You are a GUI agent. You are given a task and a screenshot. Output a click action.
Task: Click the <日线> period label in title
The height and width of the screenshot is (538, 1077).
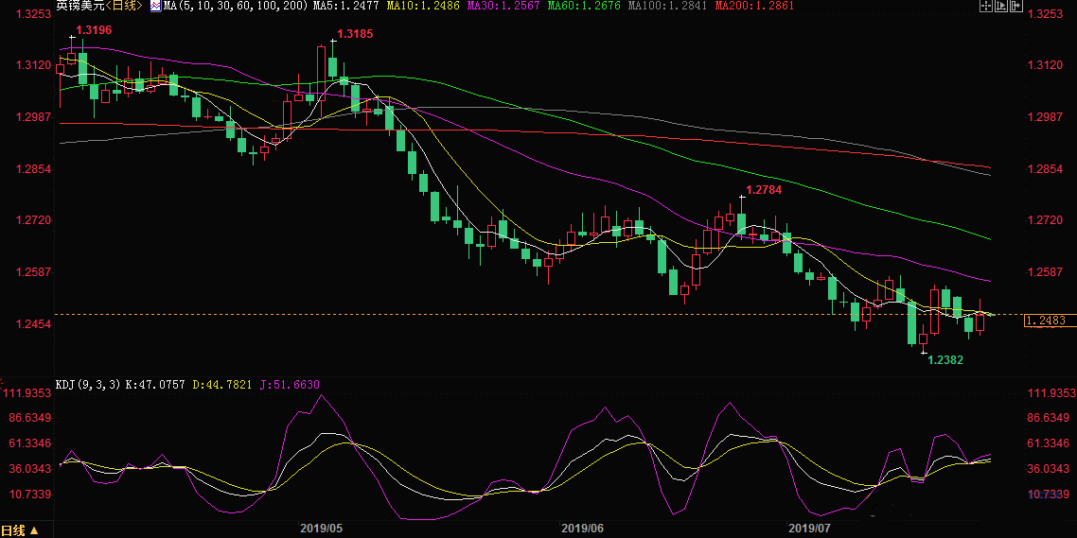pos(122,6)
